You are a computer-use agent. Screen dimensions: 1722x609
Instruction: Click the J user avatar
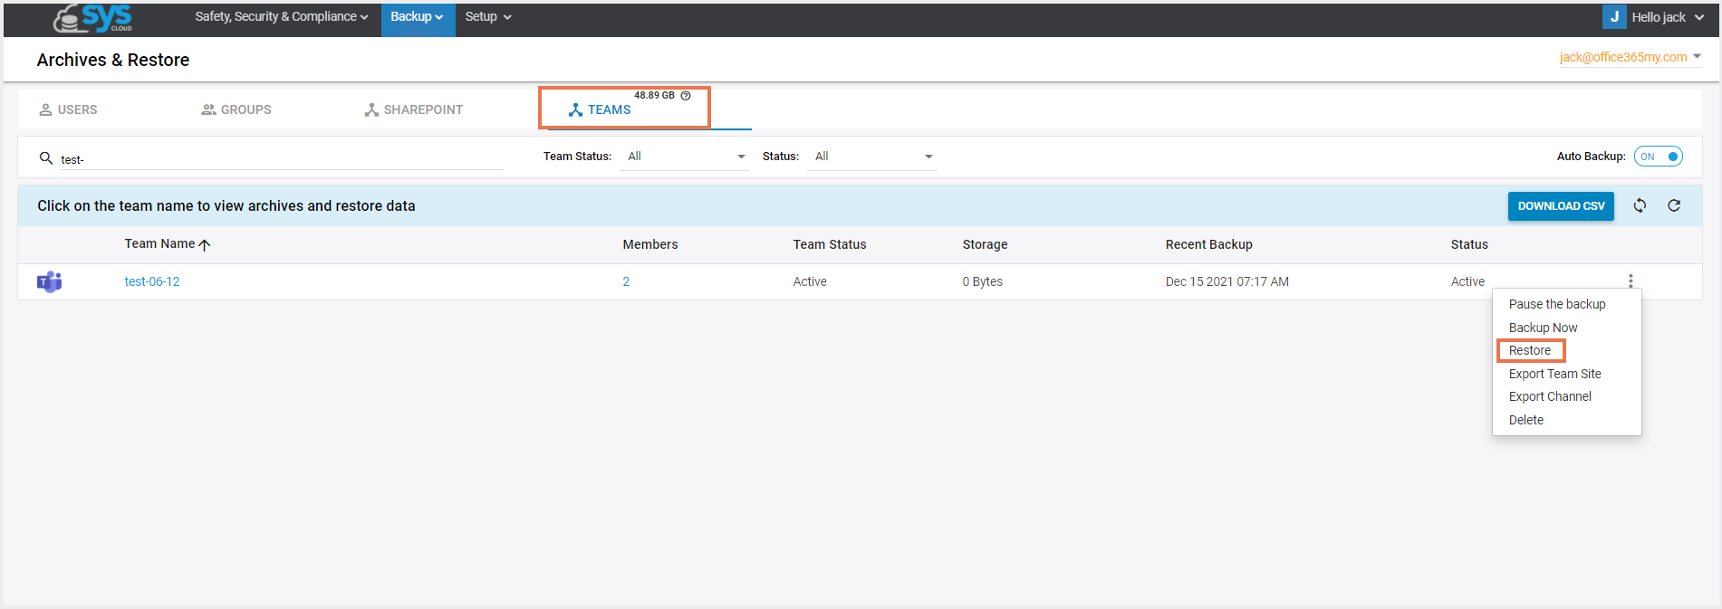(1613, 17)
